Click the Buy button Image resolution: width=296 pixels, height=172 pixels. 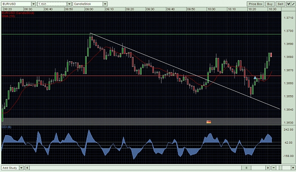[270, 4]
